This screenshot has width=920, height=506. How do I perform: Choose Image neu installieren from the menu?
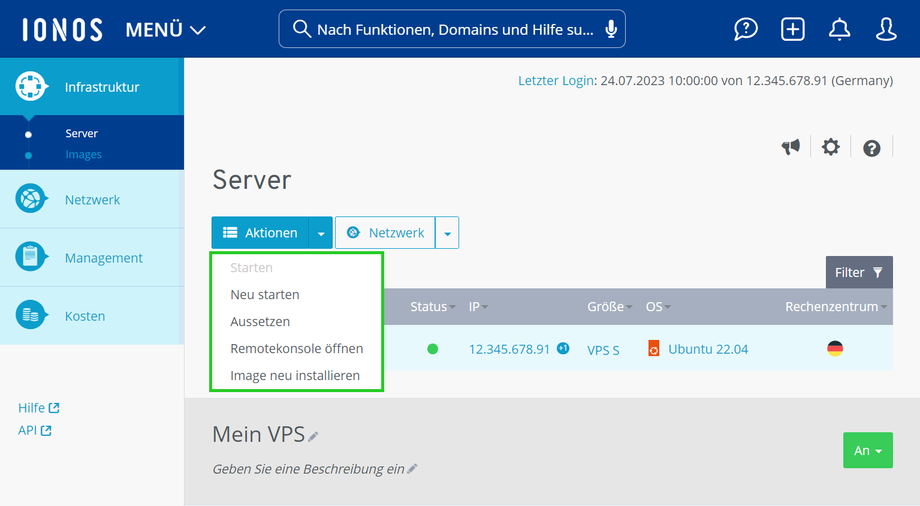point(295,375)
